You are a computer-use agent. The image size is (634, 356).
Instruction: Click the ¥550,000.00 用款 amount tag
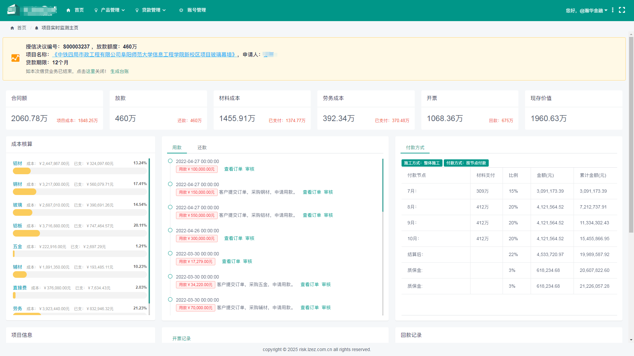click(x=197, y=215)
